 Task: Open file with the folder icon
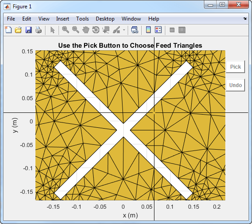[18, 30]
